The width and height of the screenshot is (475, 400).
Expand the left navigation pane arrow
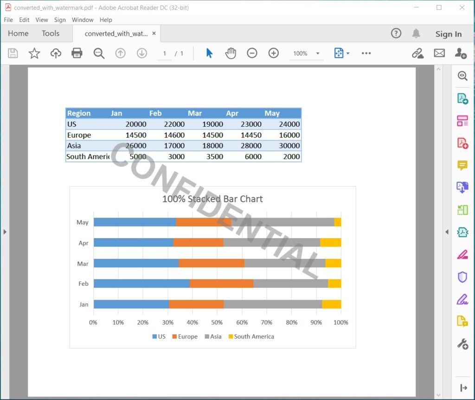pos(5,232)
